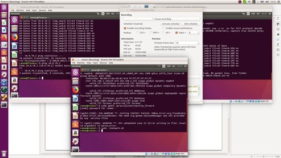Click the 'sudo ./network.sh' line in router terminal
281x158 pixels.
click(x=112, y=128)
